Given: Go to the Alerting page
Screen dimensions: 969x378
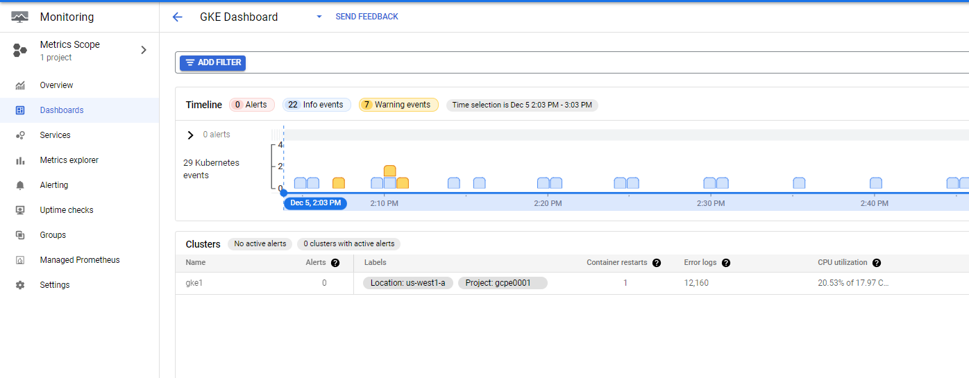Looking at the screenshot, I should pyautogui.click(x=54, y=185).
